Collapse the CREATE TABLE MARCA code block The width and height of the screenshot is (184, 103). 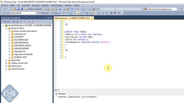(64, 32)
